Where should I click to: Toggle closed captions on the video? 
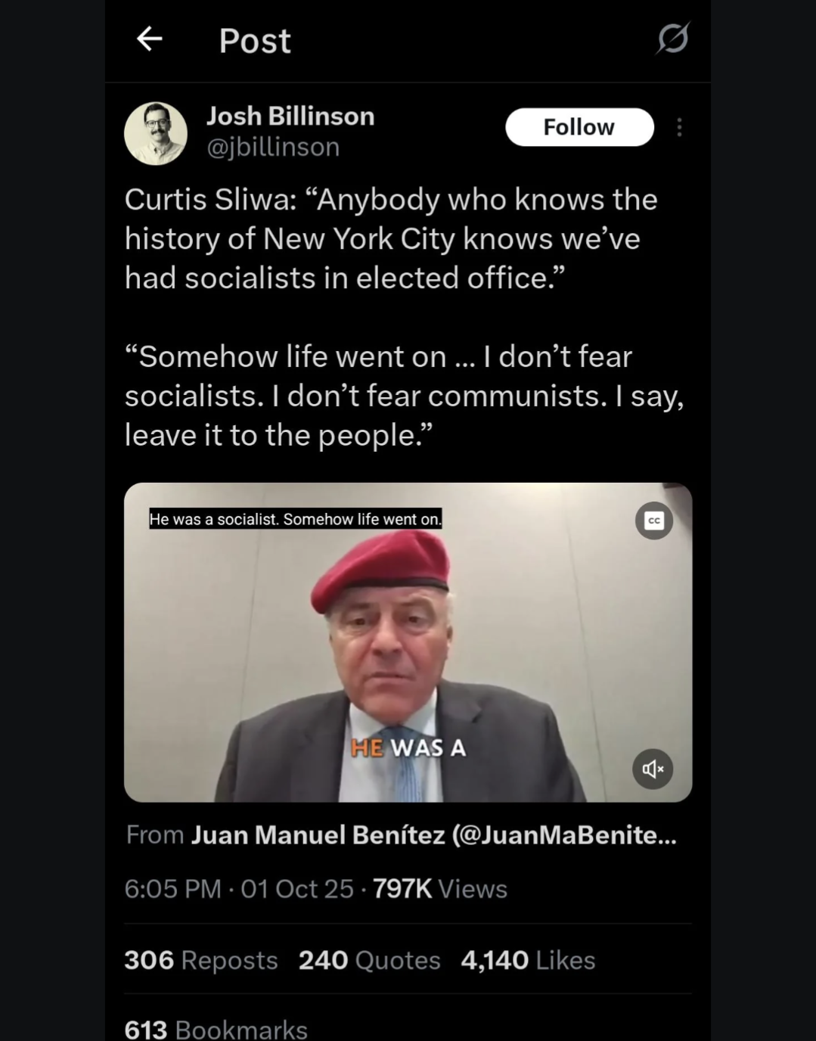click(654, 520)
